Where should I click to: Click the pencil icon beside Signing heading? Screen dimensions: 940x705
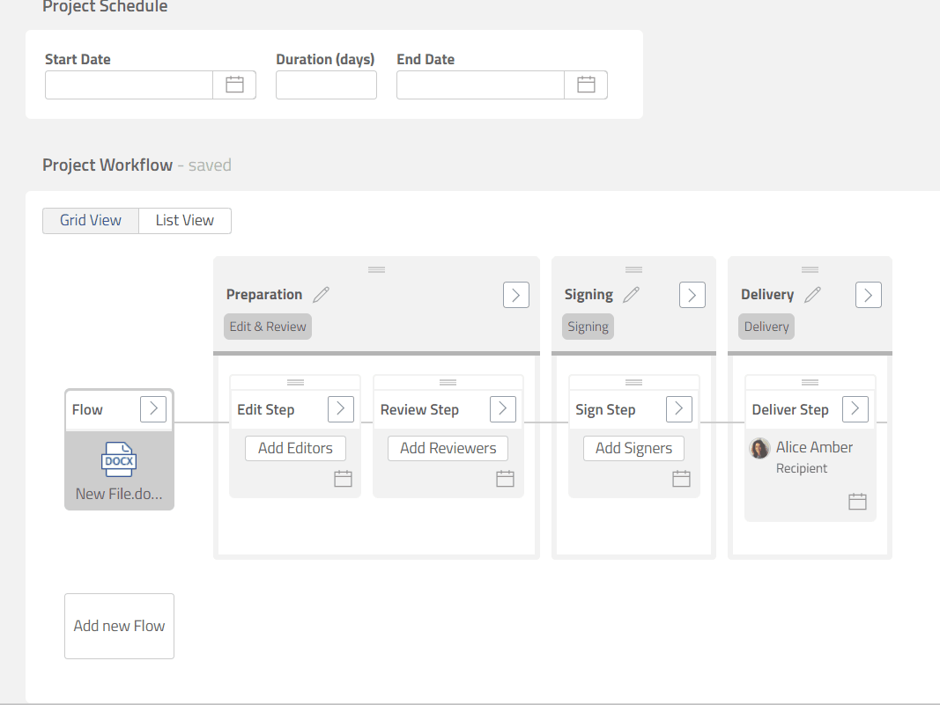click(631, 294)
